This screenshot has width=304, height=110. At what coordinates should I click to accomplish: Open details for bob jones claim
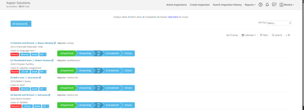(37, 106)
